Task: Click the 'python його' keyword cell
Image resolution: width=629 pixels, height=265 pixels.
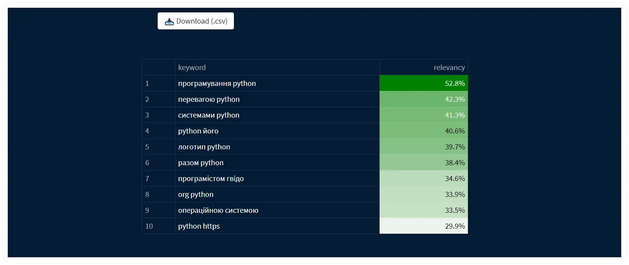Action: point(277,131)
